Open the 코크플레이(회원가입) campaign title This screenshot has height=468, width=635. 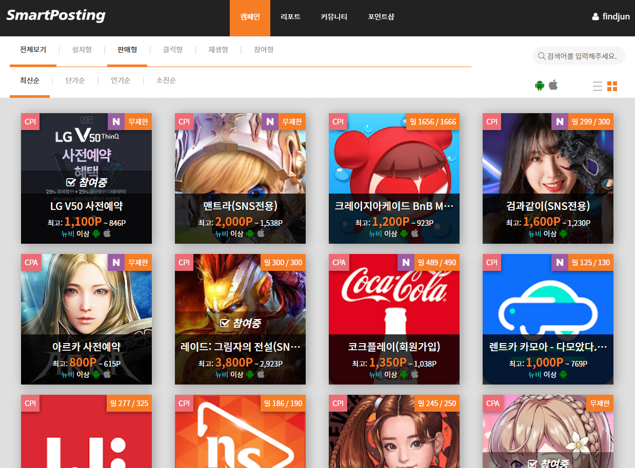[394, 347]
